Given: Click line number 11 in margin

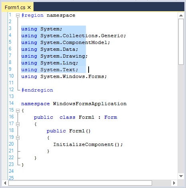Looking at the screenshot, I should tap(12, 83).
